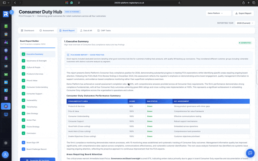Viewport: 258px width, 161px height.
Task: Open the purple list sidebar icon
Action: [x=6, y=98]
